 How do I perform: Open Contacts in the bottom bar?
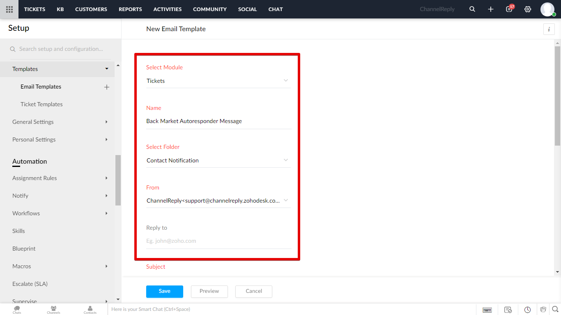click(x=90, y=310)
